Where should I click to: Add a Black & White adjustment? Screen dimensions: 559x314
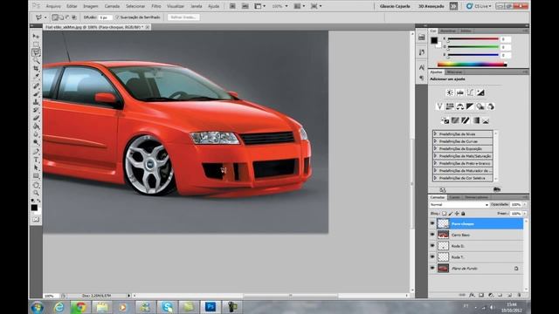pyautogui.click(x=470, y=106)
